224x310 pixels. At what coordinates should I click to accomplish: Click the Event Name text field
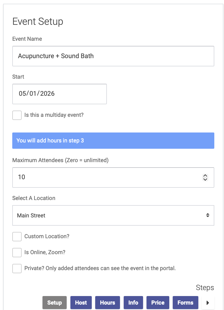pos(113,56)
